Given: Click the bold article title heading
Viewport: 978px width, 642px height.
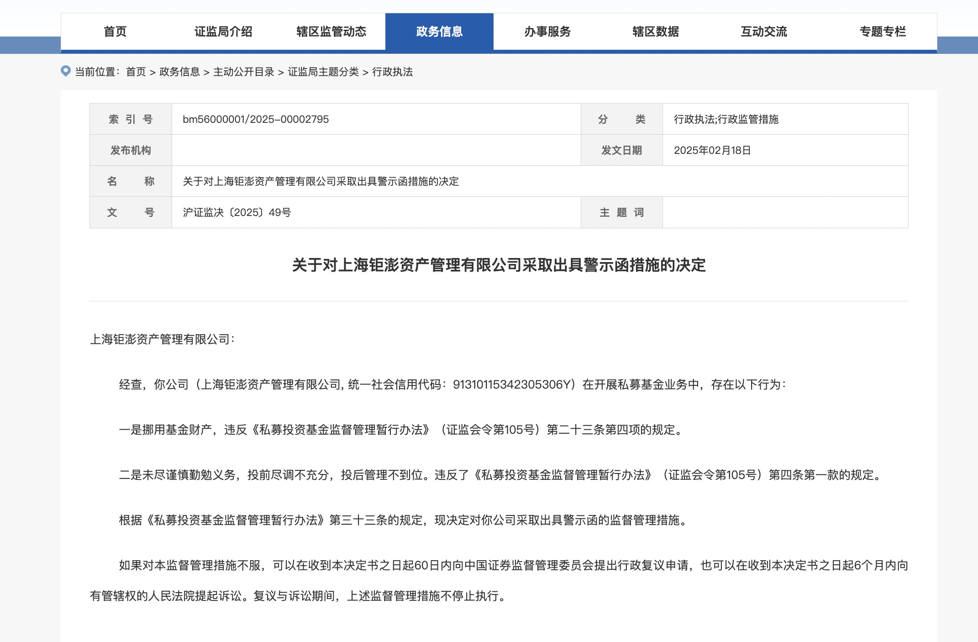Looking at the screenshot, I should point(499,265).
